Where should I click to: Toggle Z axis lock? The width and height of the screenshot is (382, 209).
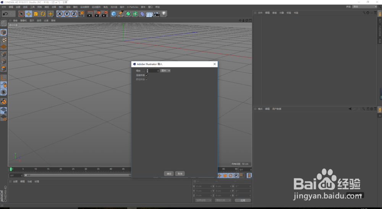pos(74,14)
